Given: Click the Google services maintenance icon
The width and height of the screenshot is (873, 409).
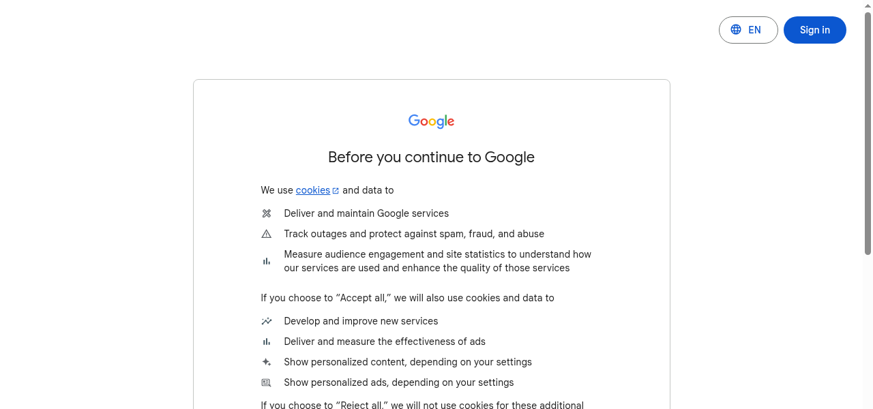Looking at the screenshot, I should click(266, 213).
